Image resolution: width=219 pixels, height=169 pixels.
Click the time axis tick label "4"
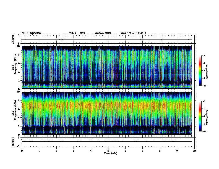click(x=91, y=151)
